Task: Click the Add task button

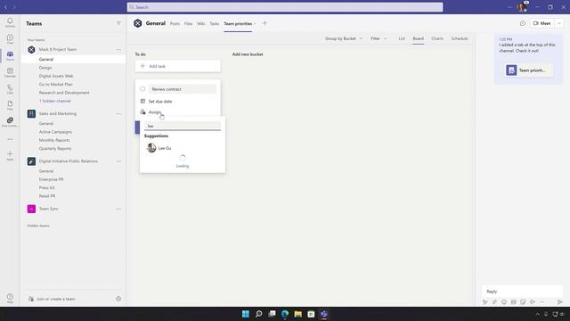Action: coord(178,66)
